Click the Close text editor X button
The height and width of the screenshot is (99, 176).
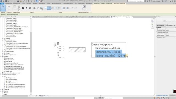point(84,6)
